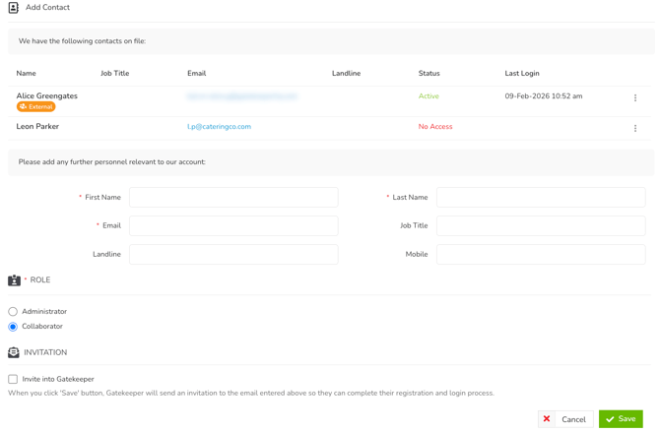Click the Invitation section envelope icon
Image resolution: width=660 pixels, height=432 pixels.
[14, 352]
